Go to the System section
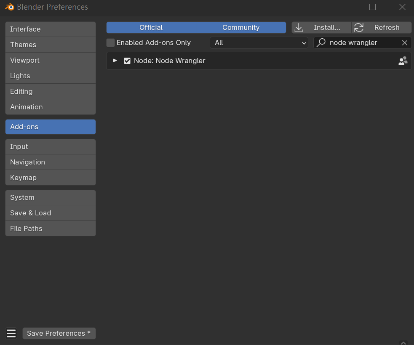 pyautogui.click(x=51, y=198)
